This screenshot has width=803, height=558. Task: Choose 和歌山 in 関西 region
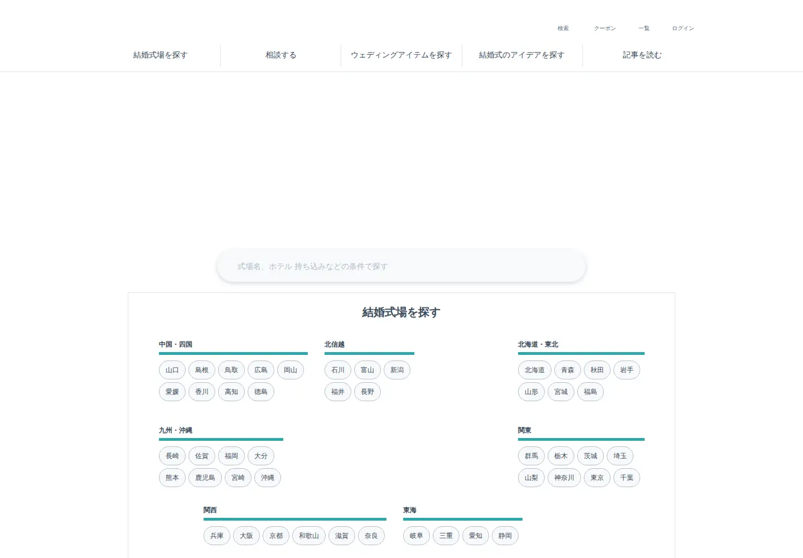pos(309,536)
